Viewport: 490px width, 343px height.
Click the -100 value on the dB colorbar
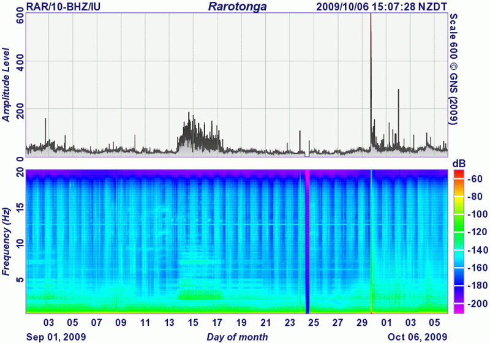point(478,214)
